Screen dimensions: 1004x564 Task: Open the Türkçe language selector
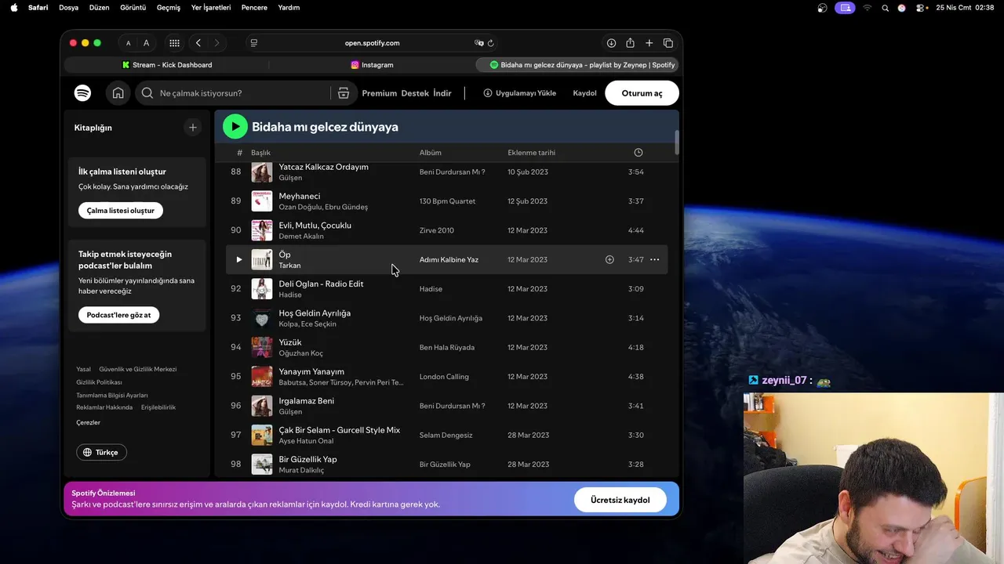(x=102, y=452)
